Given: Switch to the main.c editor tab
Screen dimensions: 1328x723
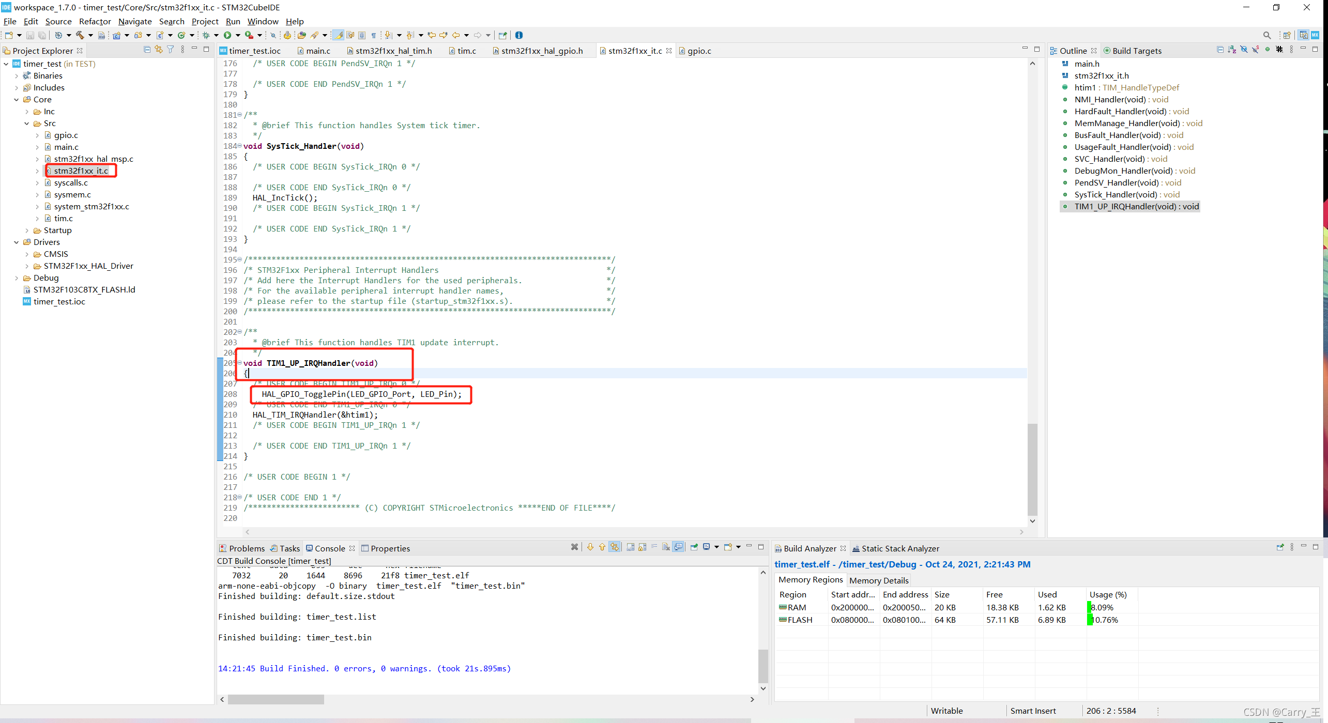Looking at the screenshot, I should 317,51.
